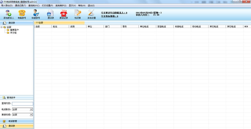Click the 通讯录 panel header icon at top left
The width and height of the screenshot is (251, 129).
click(x=4, y=23)
